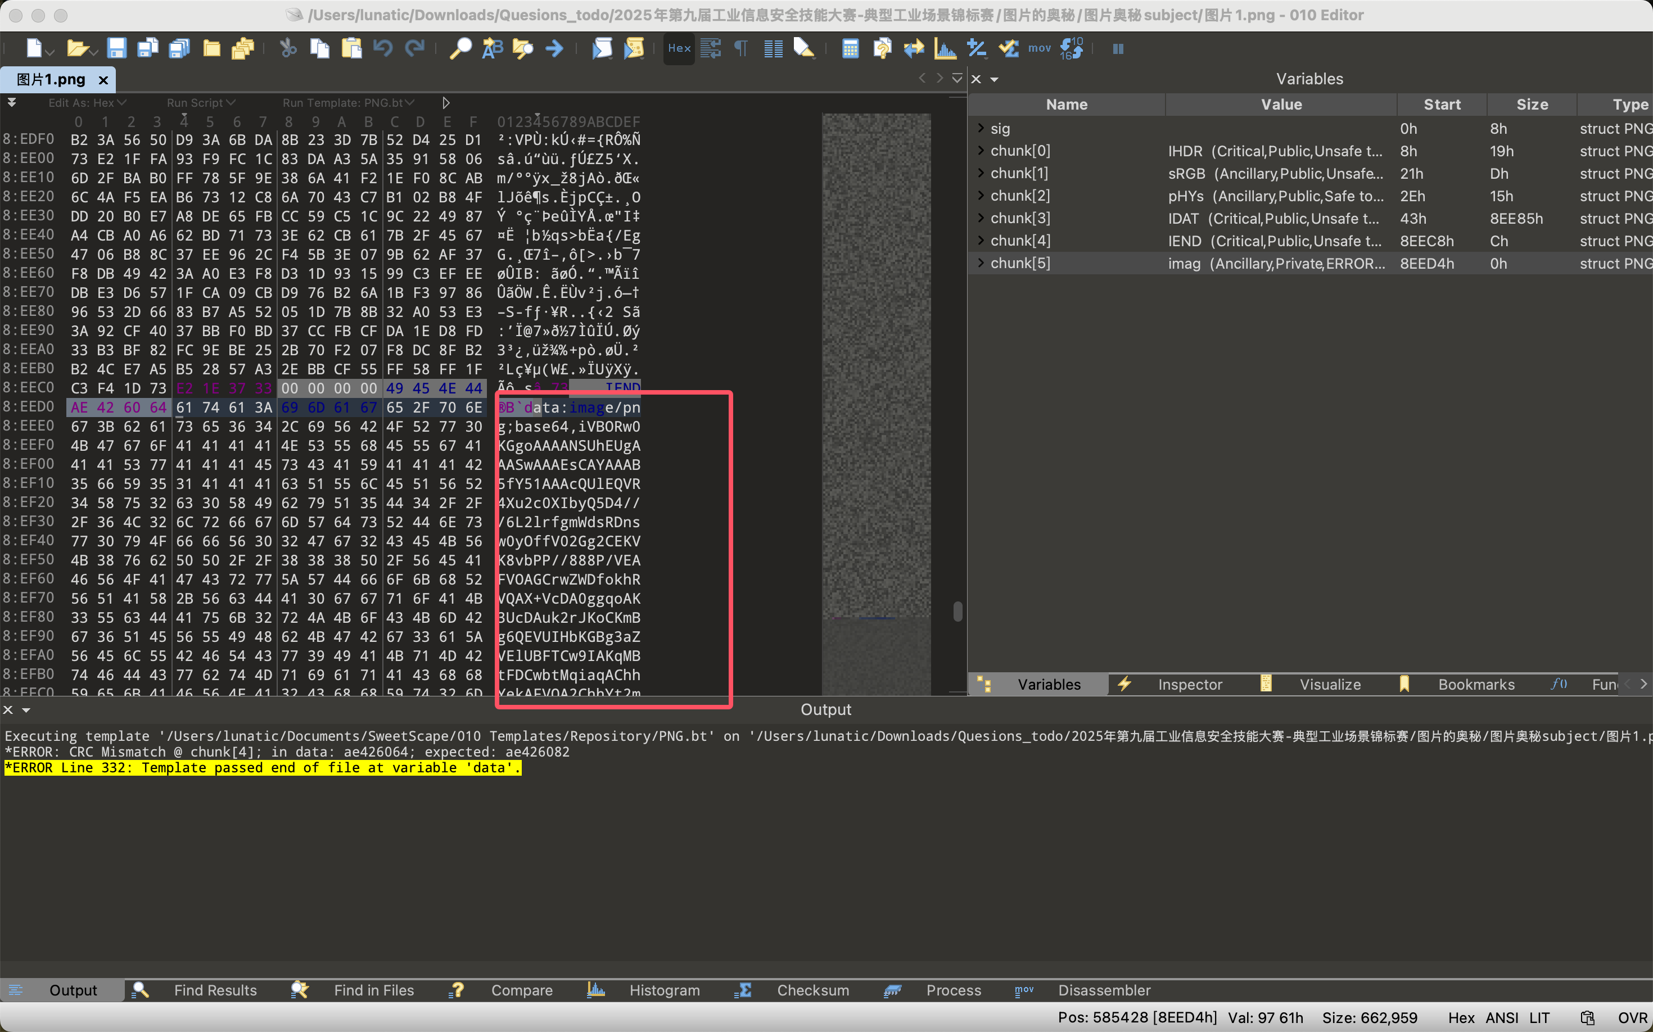Click the hex editor vertical scrollbar thumb
1653x1032 pixels.
tap(958, 612)
